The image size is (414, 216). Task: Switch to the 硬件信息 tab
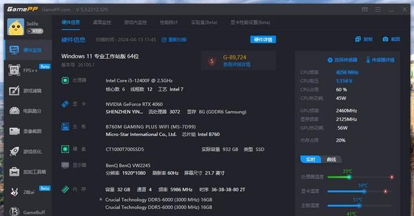pyautogui.click(x=70, y=23)
